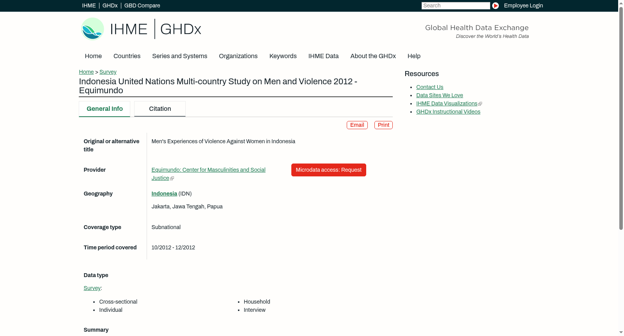Open GHDx Instructional Videos link

[448, 112]
